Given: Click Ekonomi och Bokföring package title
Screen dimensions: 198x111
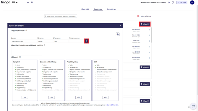Looking at the screenshot, I should 48,62.
